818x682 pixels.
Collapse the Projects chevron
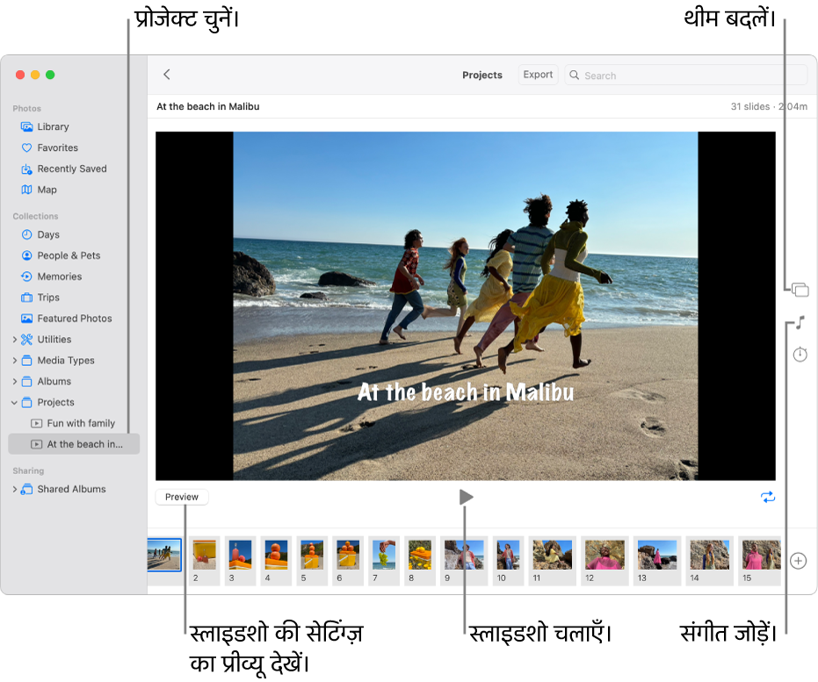point(15,403)
